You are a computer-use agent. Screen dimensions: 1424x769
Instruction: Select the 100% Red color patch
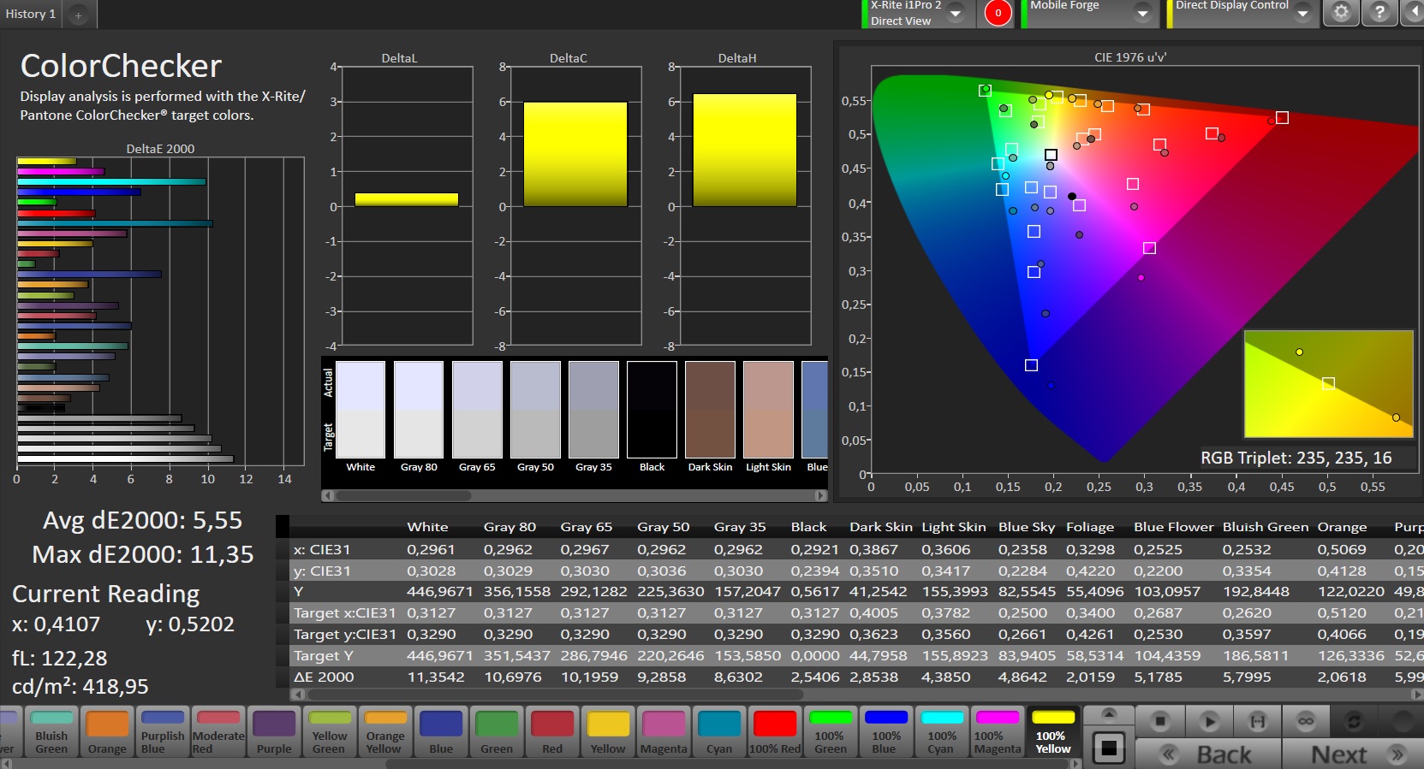pos(775,732)
